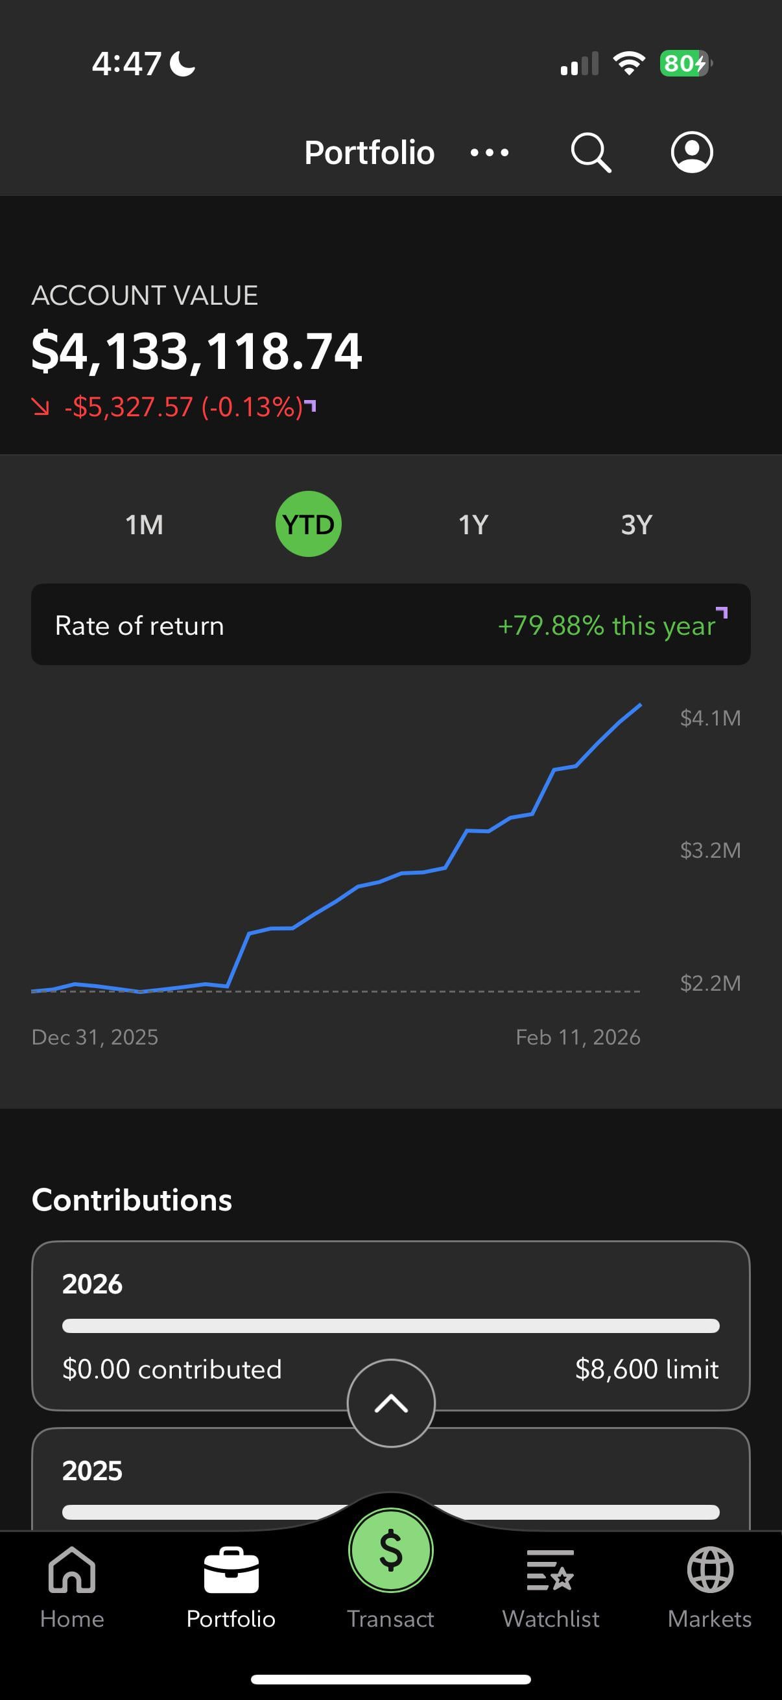Screen dimensions: 782x1700
Task: Tap the three-dot more options menu
Action: 489,152
